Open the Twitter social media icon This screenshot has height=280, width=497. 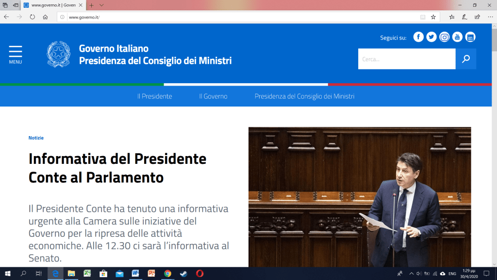431,37
